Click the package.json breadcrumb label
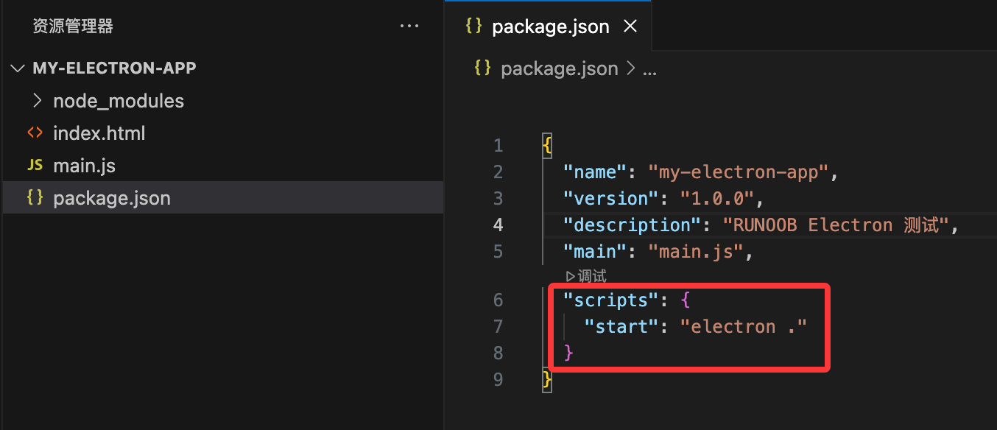Image resolution: width=997 pixels, height=430 pixels. [x=559, y=68]
